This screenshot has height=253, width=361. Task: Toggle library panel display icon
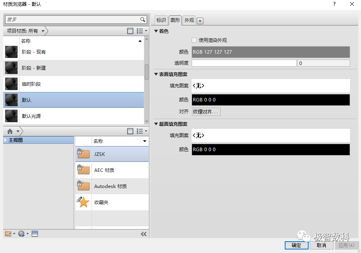click(130, 131)
